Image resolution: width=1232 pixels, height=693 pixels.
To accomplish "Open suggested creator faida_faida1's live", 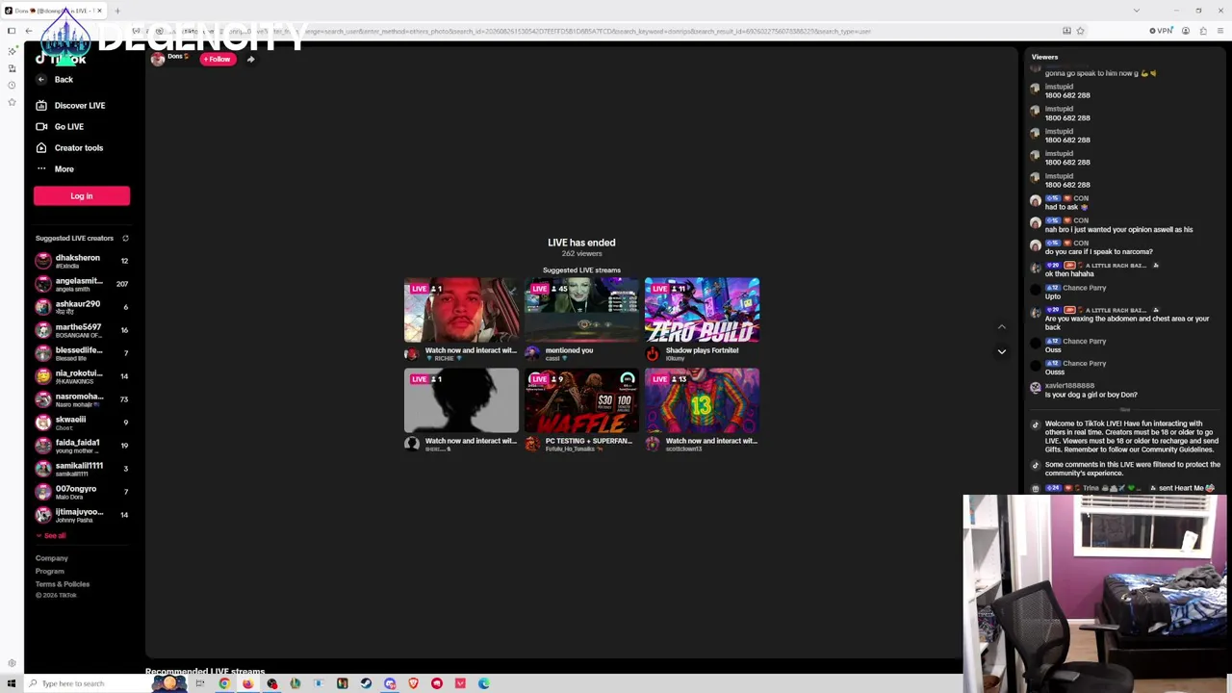I will [82, 446].
